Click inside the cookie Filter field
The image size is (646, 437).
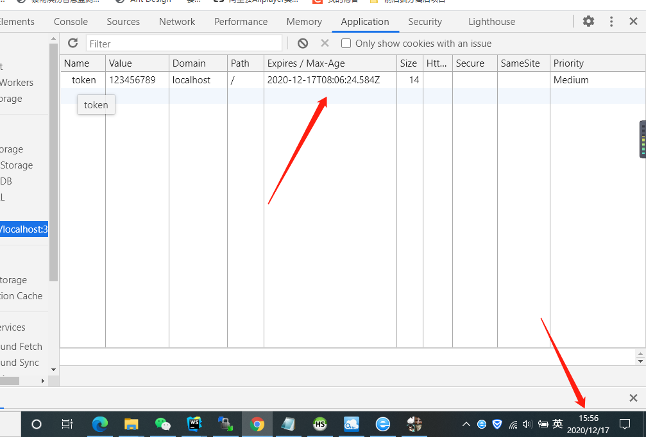click(184, 43)
